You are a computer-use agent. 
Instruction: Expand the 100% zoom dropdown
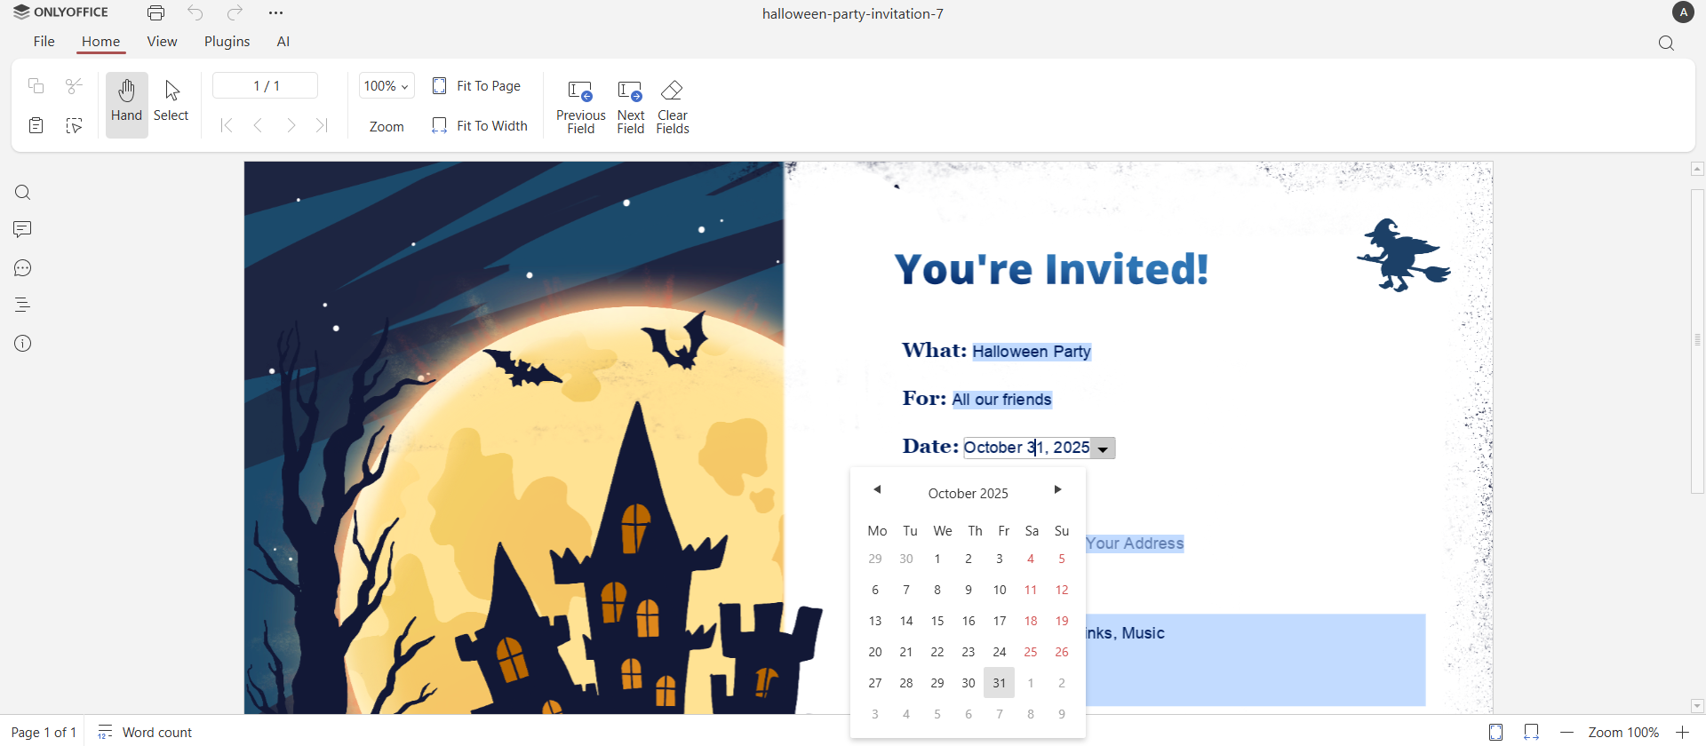click(x=387, y=86)
